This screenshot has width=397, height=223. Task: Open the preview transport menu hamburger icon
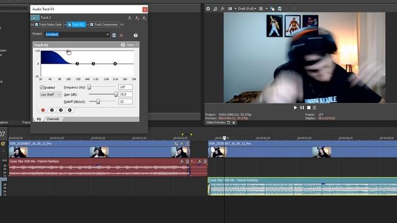tap(314, 108)
